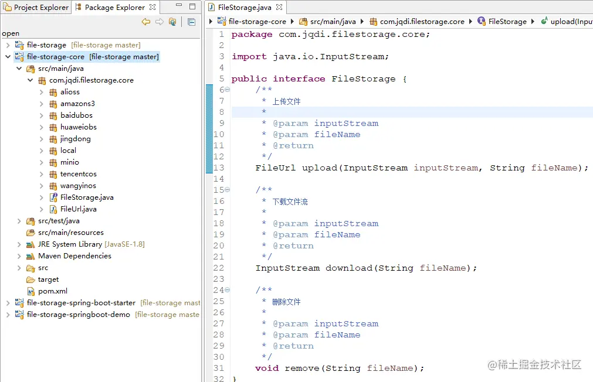The image size is (593, 382).
Task: Maximize the Package Explorer view
Action: (x=192, y=6)
